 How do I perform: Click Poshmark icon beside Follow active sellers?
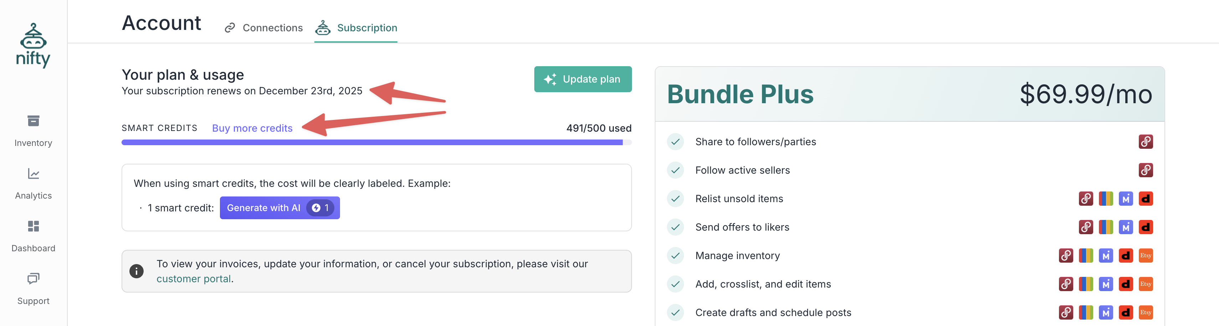pyautogui.click(x=1145, y=170)
